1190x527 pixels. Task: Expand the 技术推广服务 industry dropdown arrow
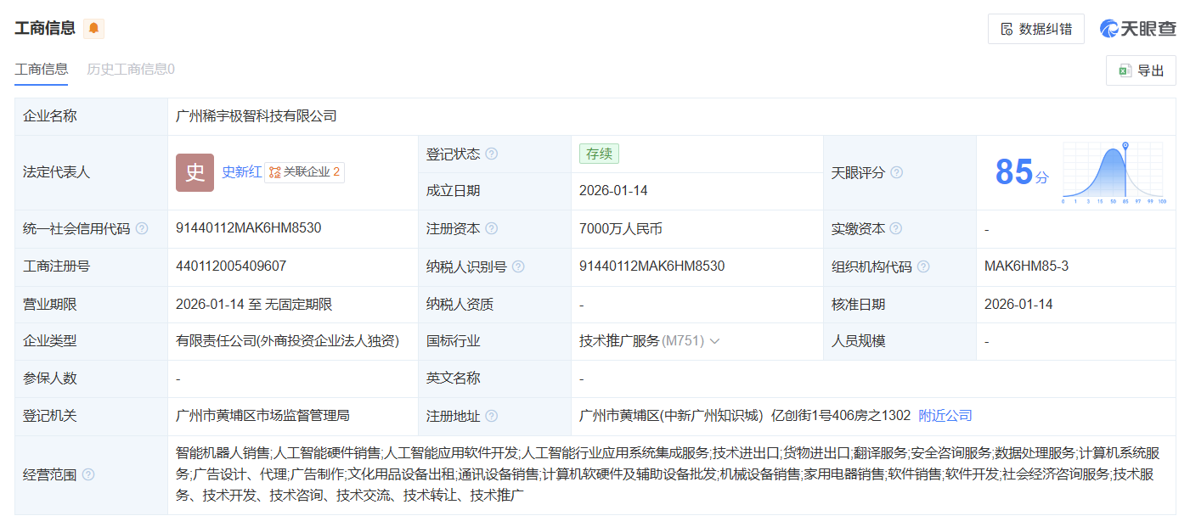coord(714,341)
